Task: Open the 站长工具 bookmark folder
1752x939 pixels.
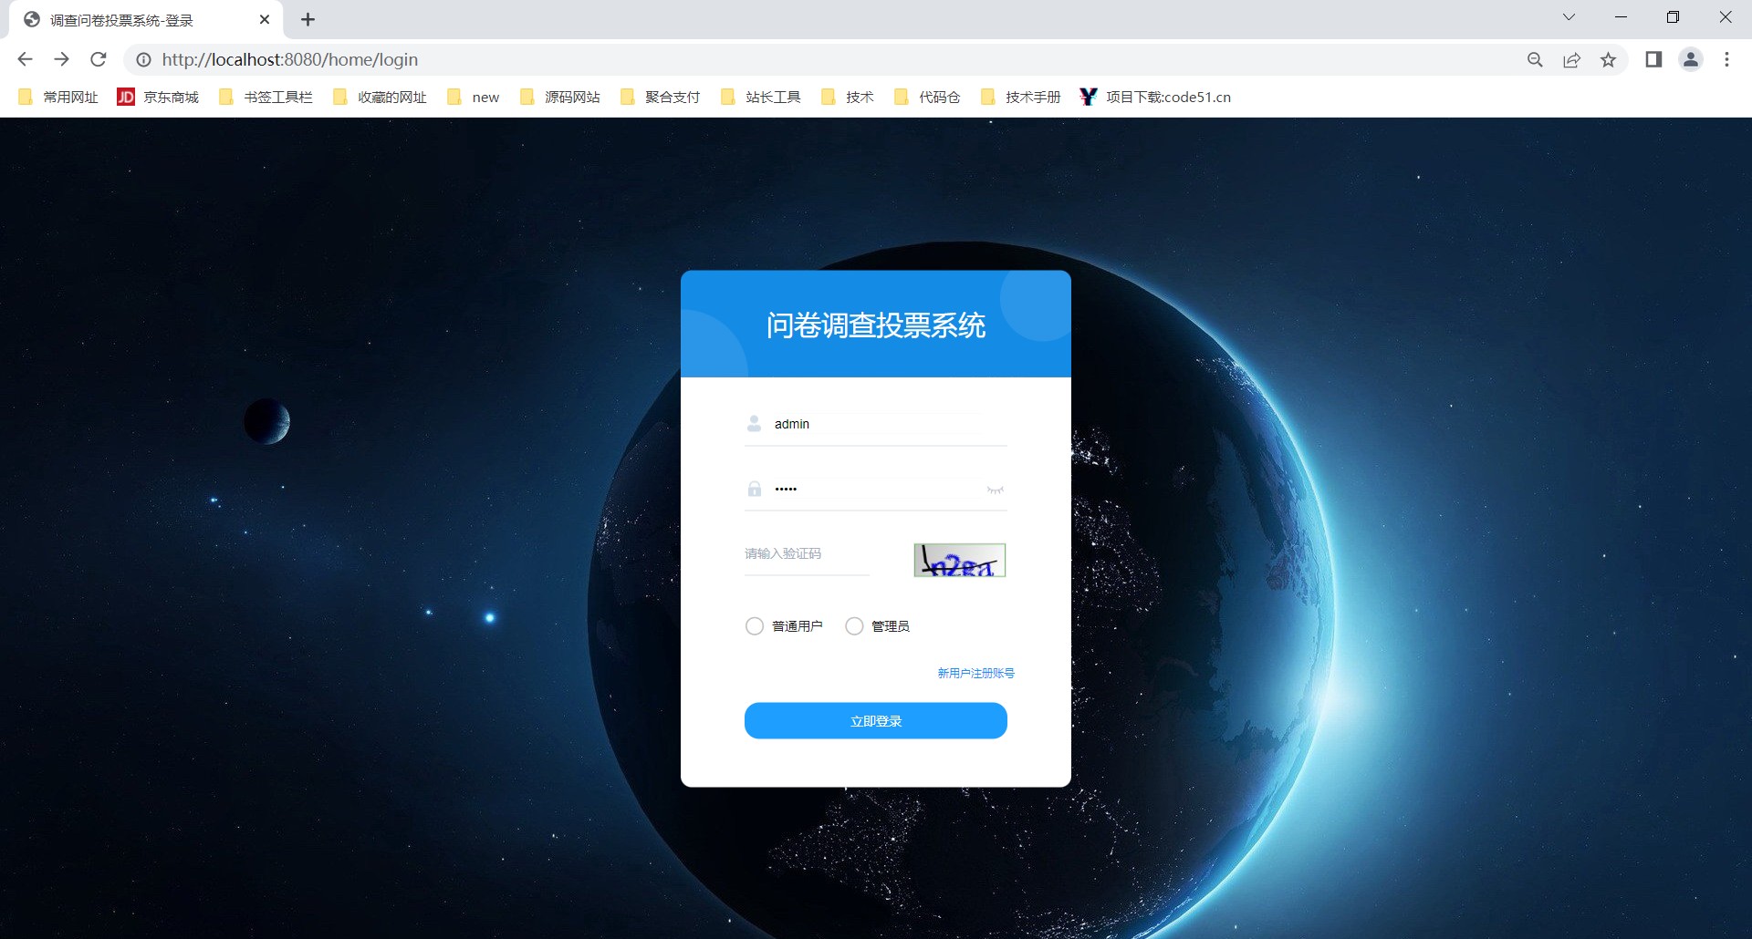Action: (x=760, y=97)
